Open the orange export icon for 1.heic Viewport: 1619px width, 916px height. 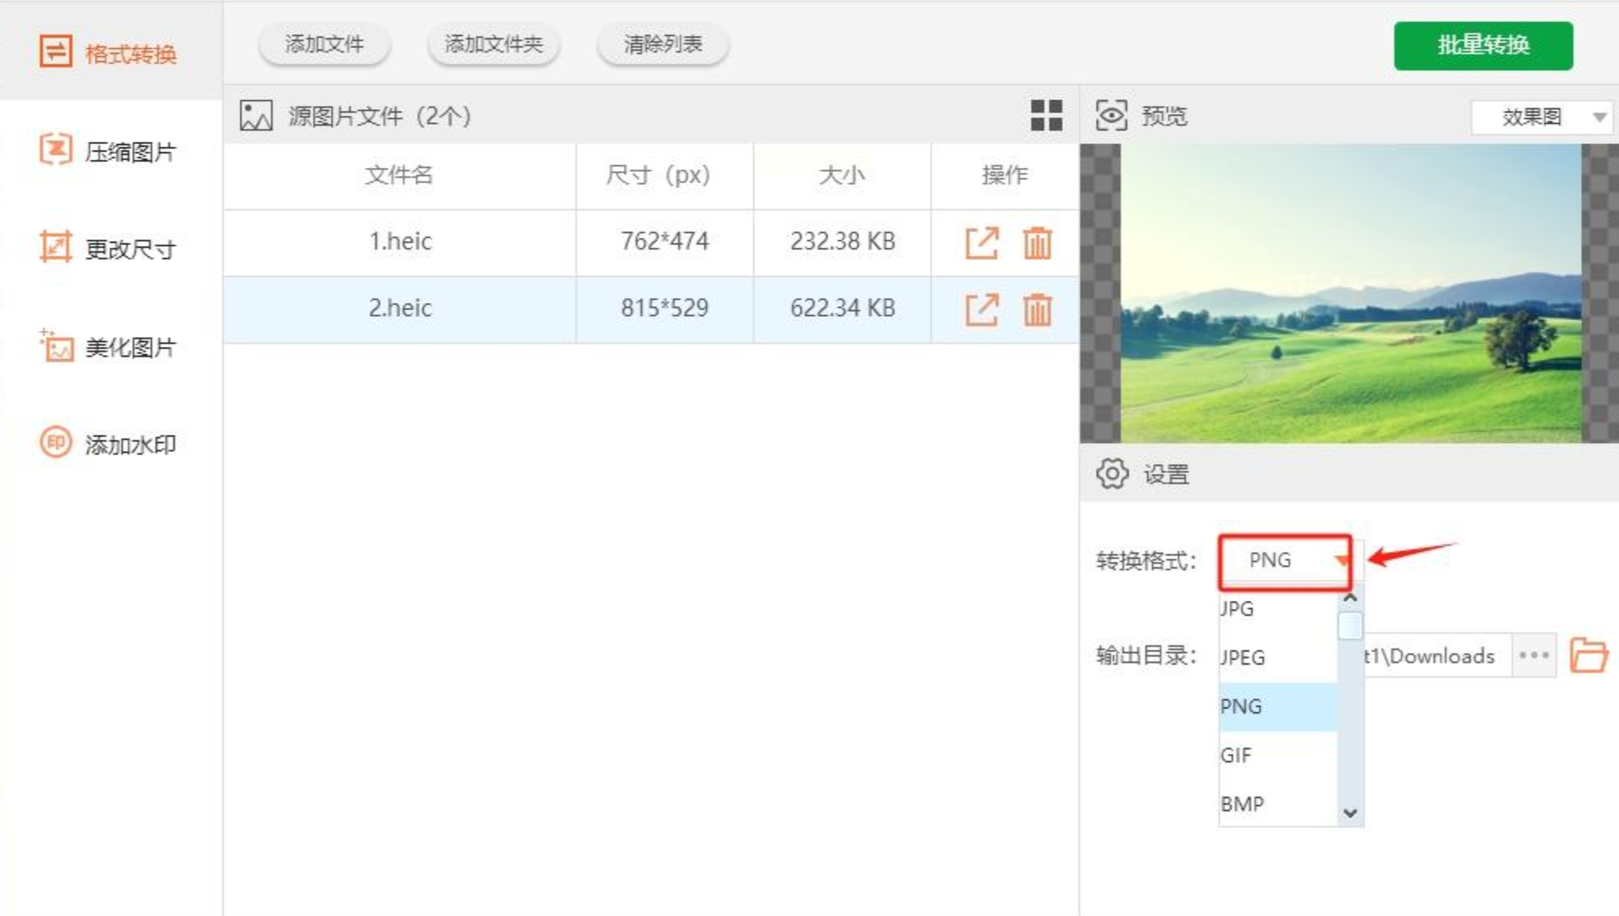click(982, 243)
